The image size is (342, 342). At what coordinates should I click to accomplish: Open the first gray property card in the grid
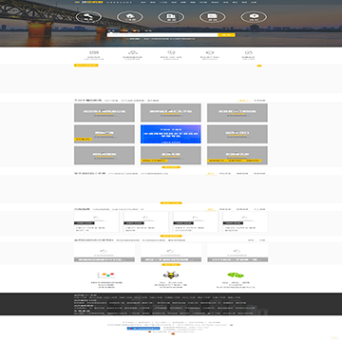104,113
